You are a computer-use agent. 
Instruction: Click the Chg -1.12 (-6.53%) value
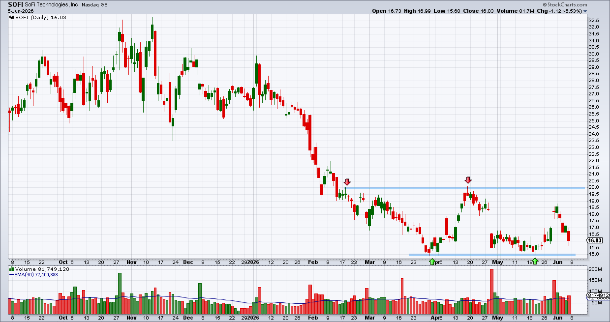560,10
